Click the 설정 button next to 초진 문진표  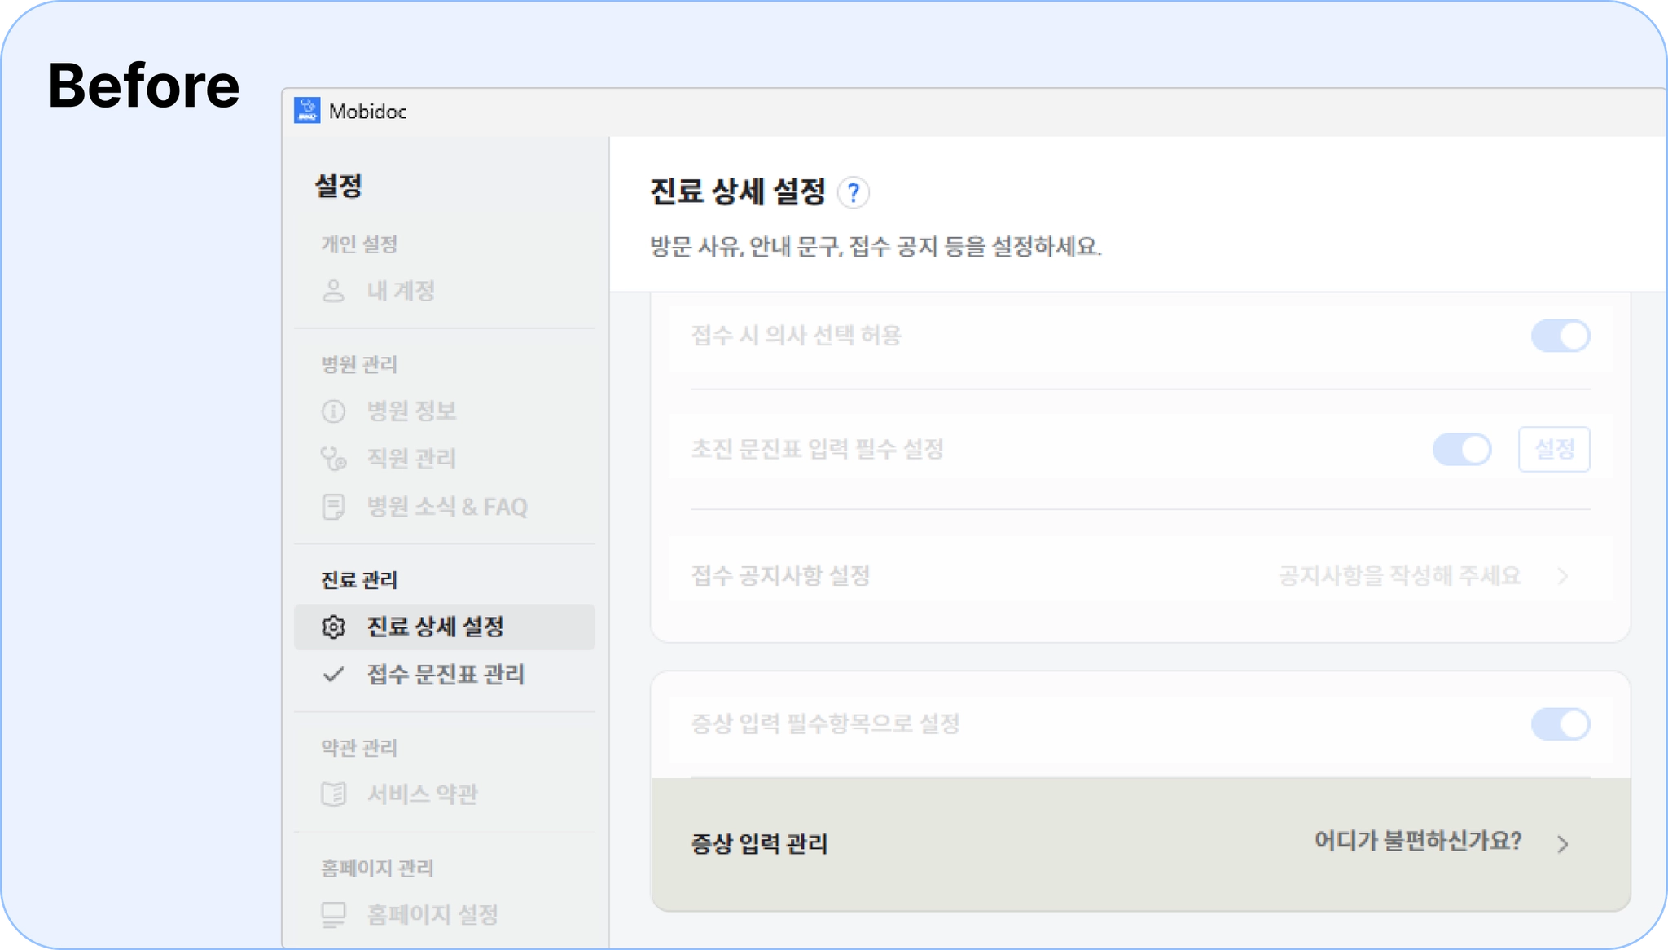[1553, 449]
